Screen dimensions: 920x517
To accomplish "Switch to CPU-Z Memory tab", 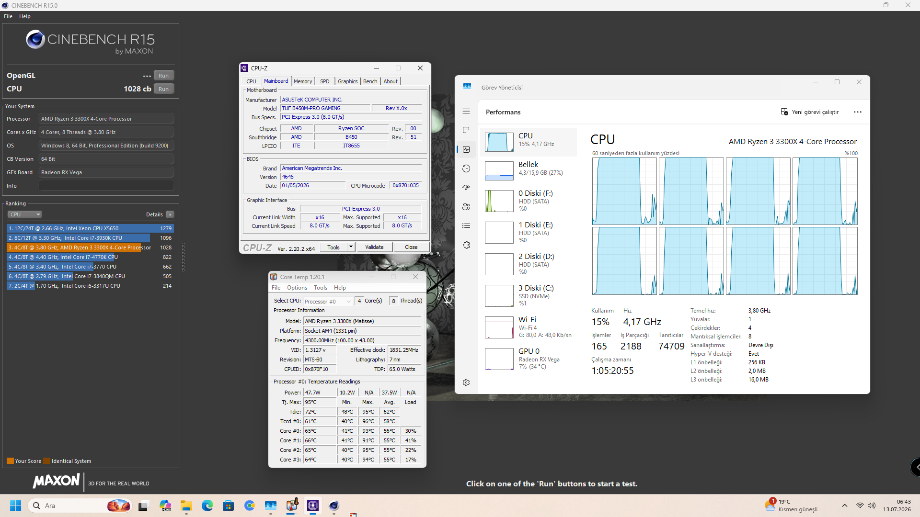I will click(303, 81).
